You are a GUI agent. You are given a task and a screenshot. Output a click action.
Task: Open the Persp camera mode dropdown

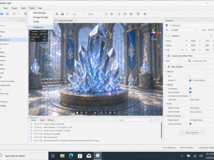coord(154,39)
